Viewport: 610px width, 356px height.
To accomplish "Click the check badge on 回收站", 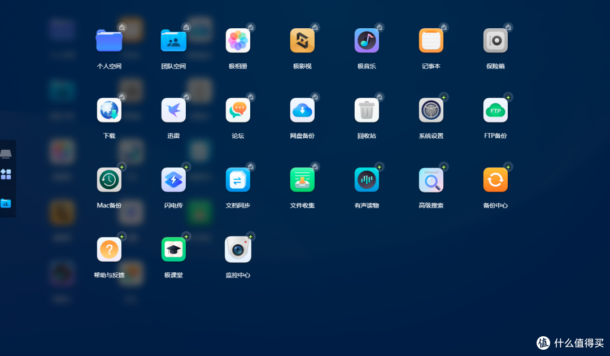I will 380,97.
